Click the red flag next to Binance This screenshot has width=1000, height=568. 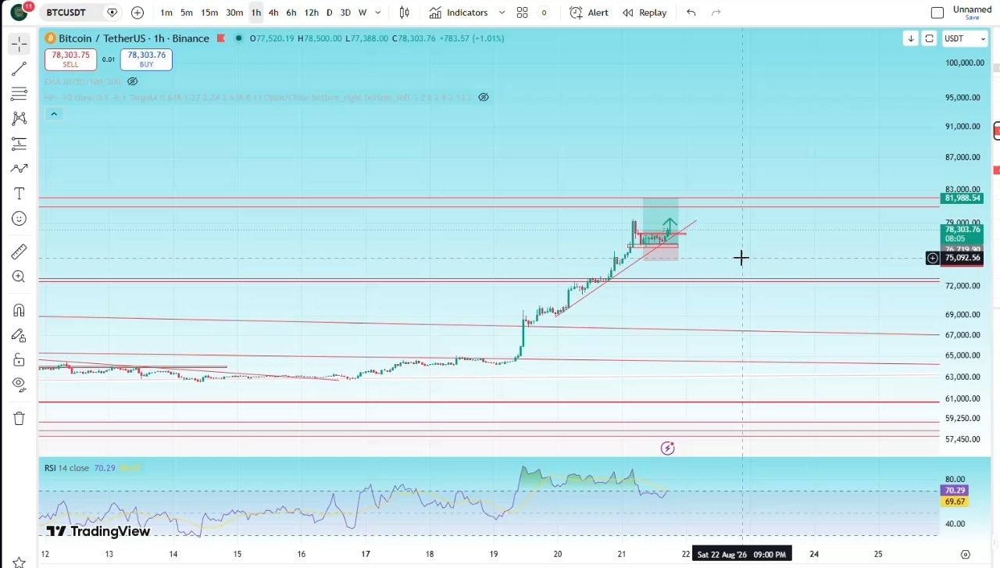click(221, 38)
